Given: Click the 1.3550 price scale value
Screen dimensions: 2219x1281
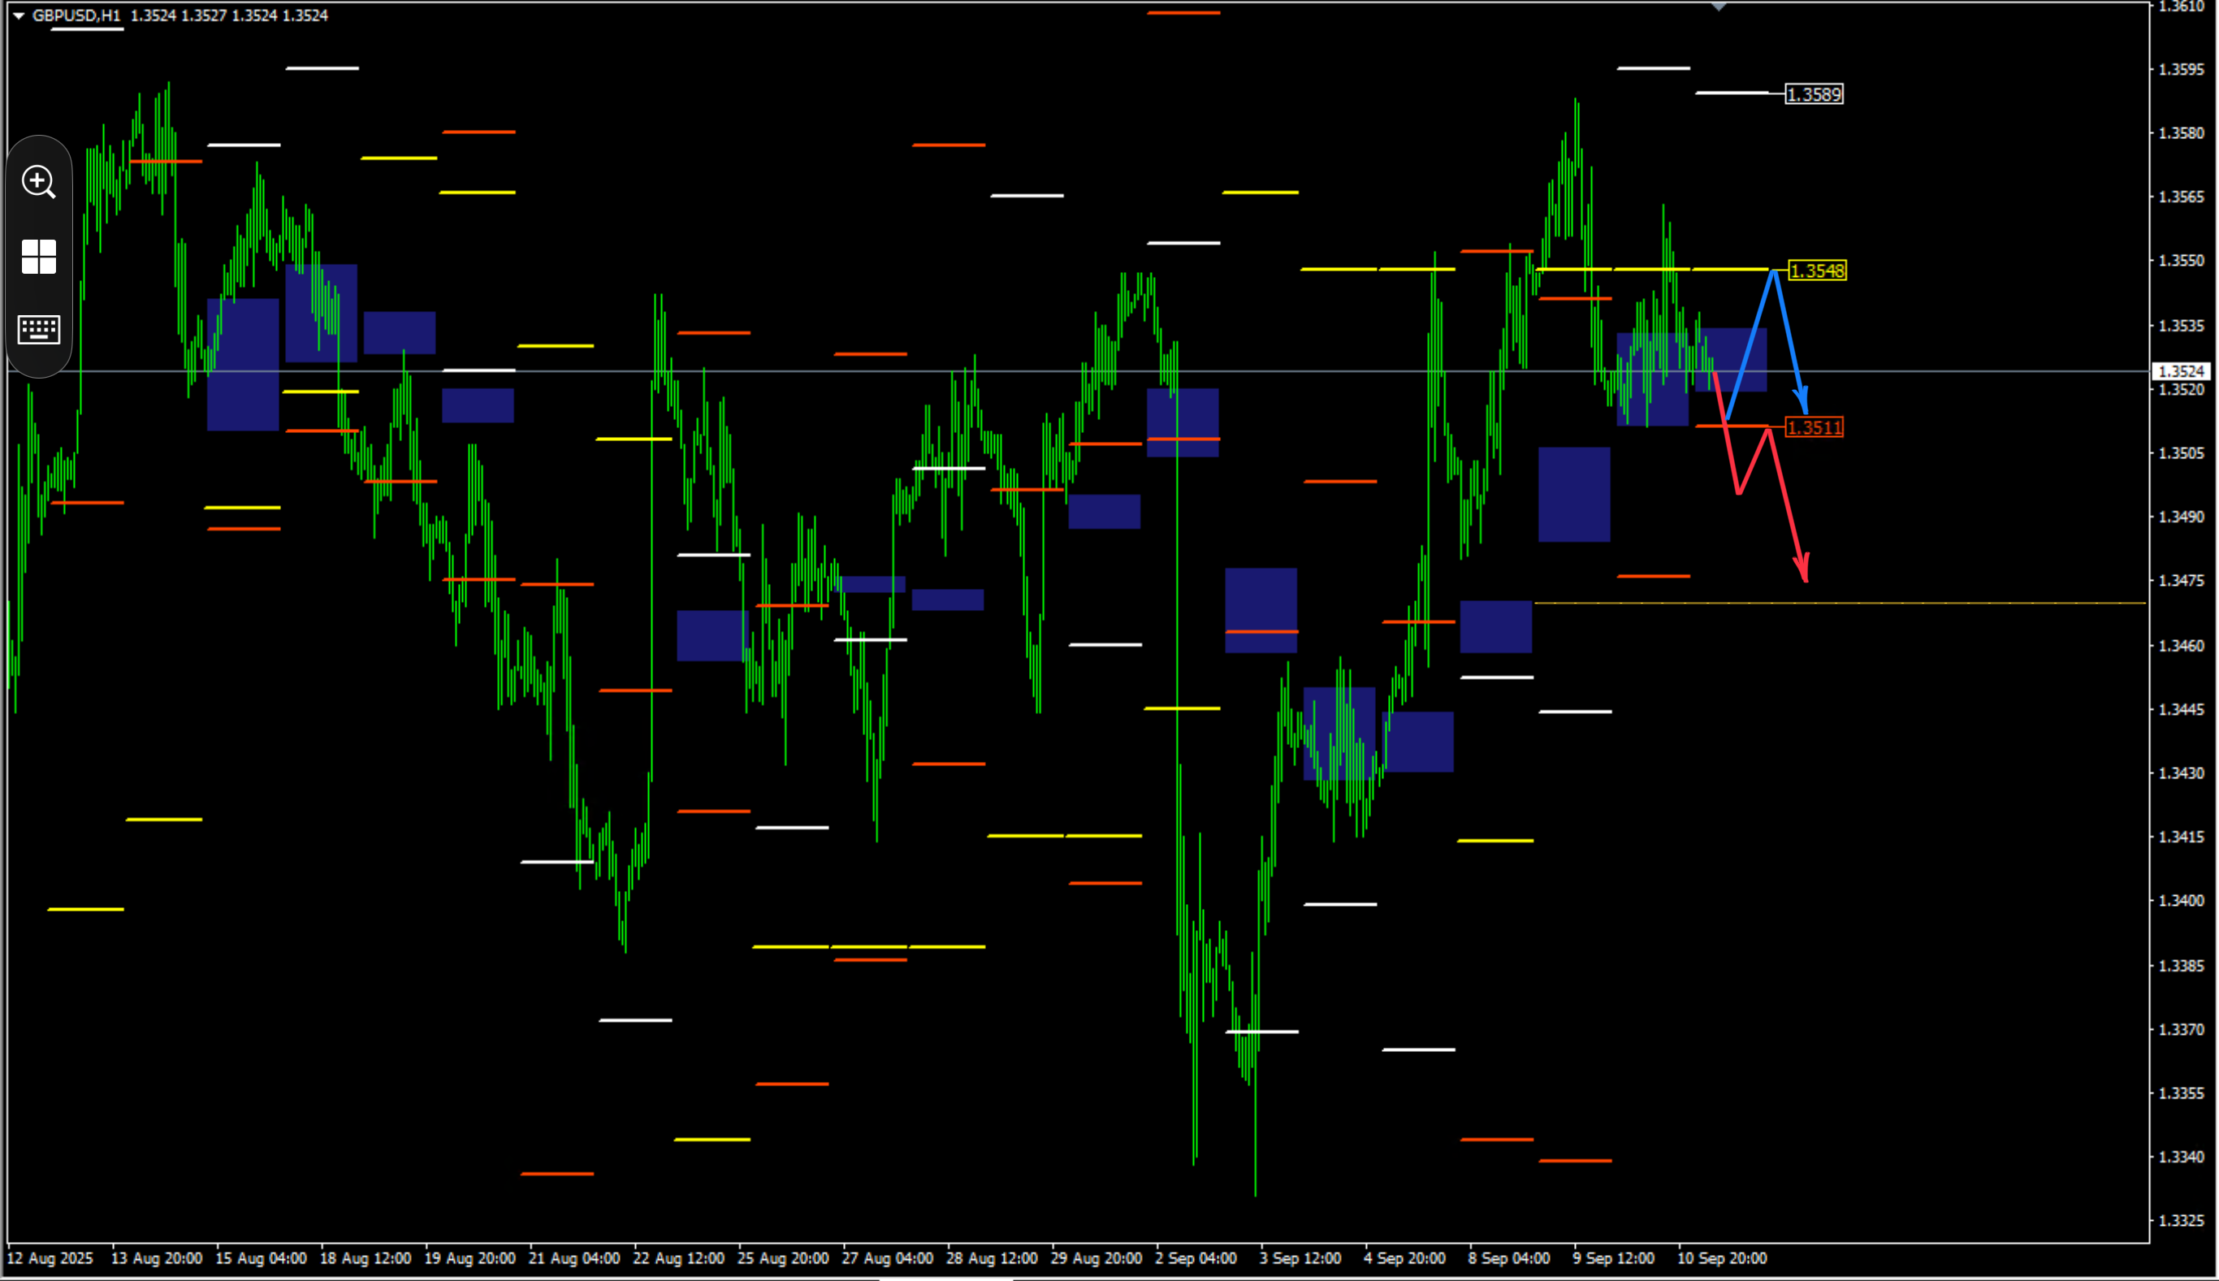Looking at the screenshot, I should (2182, 262).
